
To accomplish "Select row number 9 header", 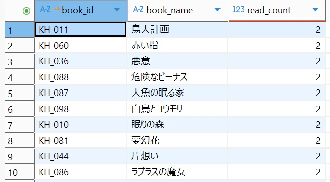I will click(x=19, y=156).
